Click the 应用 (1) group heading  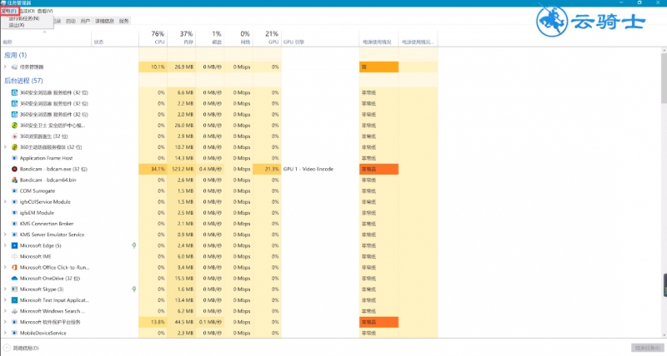point(15,55)
